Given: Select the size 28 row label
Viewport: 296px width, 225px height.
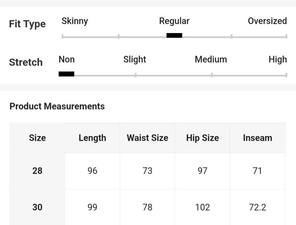Looking at the screenshot, I should (x=37, y=171).
